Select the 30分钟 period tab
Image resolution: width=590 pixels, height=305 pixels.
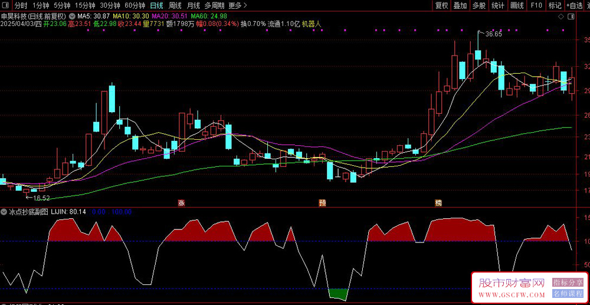coord(110,5)
